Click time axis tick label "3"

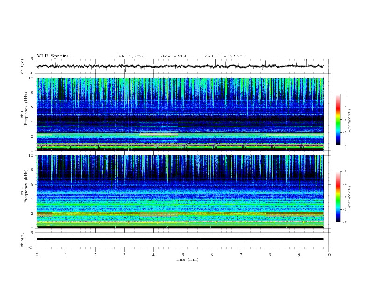[x=124, y=255]
